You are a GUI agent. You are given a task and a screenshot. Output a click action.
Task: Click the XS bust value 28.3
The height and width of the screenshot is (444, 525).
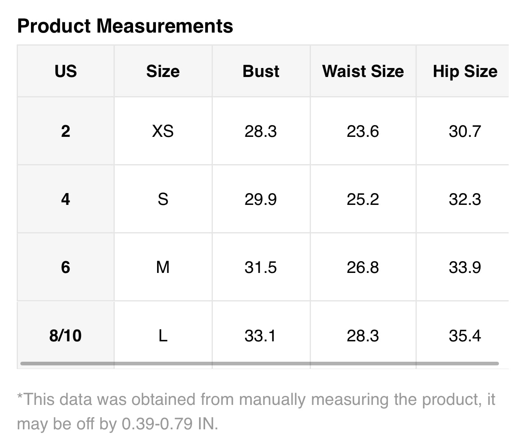click(x=260, y=131)
